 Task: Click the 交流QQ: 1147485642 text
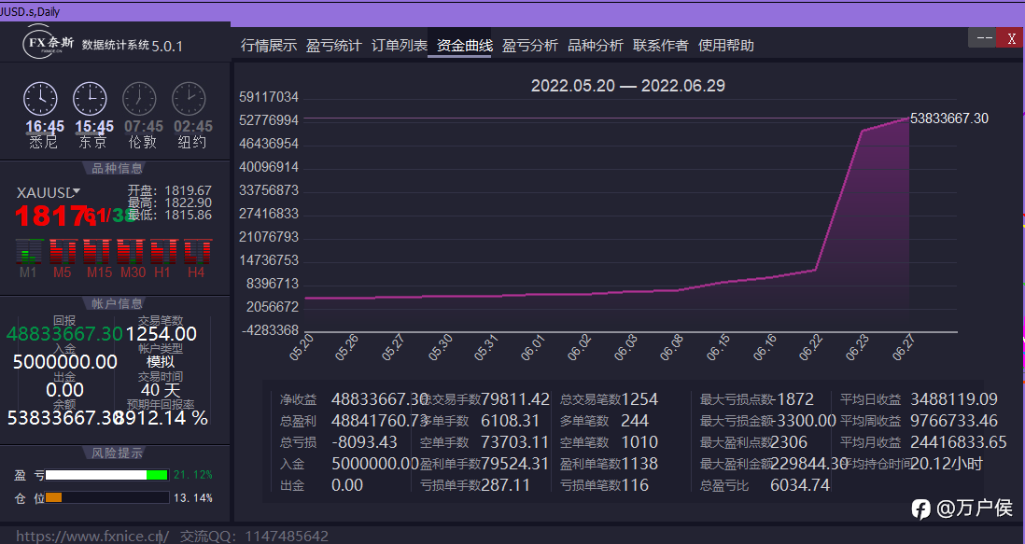pos(254,537)
